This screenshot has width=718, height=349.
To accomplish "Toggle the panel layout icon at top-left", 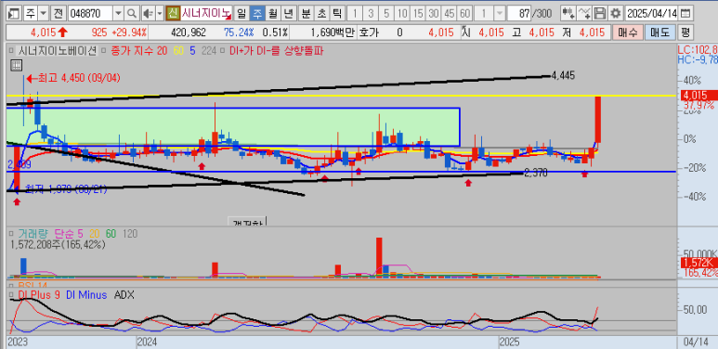I will tap(14, 13).
